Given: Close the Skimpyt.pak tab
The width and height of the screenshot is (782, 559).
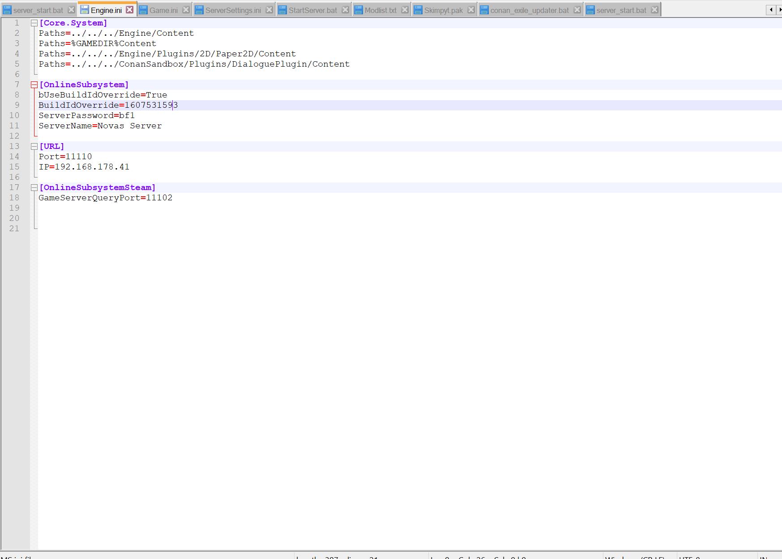Looking at the screenshot, I should pyautogui.click(x=471, y=10).
